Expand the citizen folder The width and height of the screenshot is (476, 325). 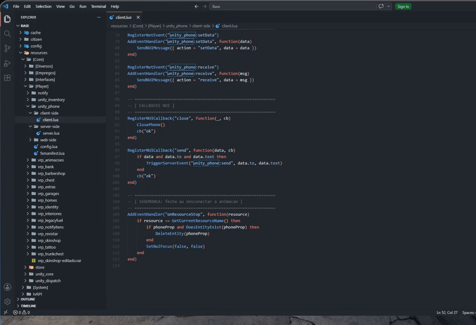tap(60, 39)
